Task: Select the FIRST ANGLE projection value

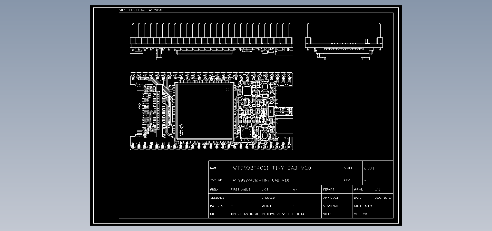Action: point(240,190)
